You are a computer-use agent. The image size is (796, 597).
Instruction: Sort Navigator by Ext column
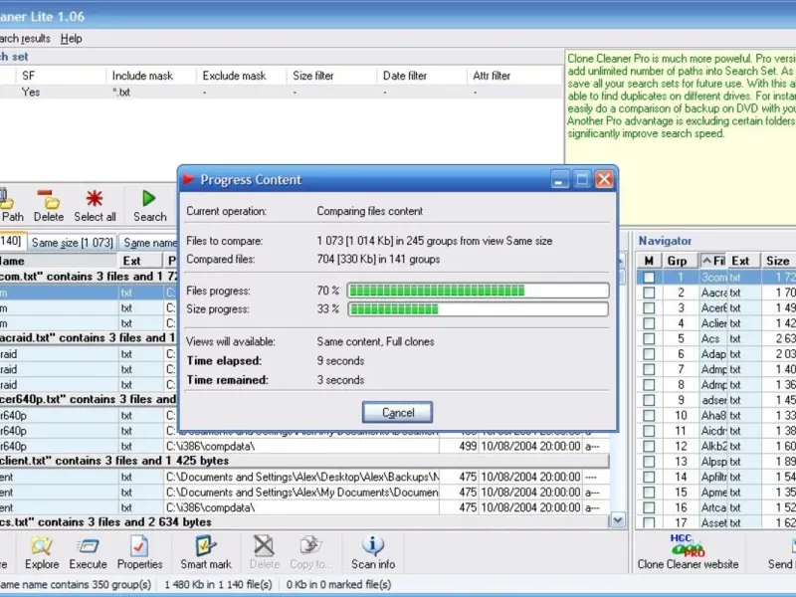(x=743, y=261)
